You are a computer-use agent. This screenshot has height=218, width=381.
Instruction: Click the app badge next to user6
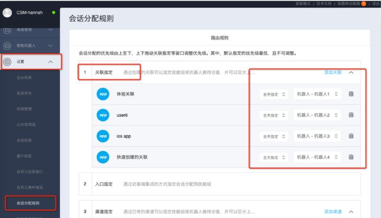(x=103, y=115)
